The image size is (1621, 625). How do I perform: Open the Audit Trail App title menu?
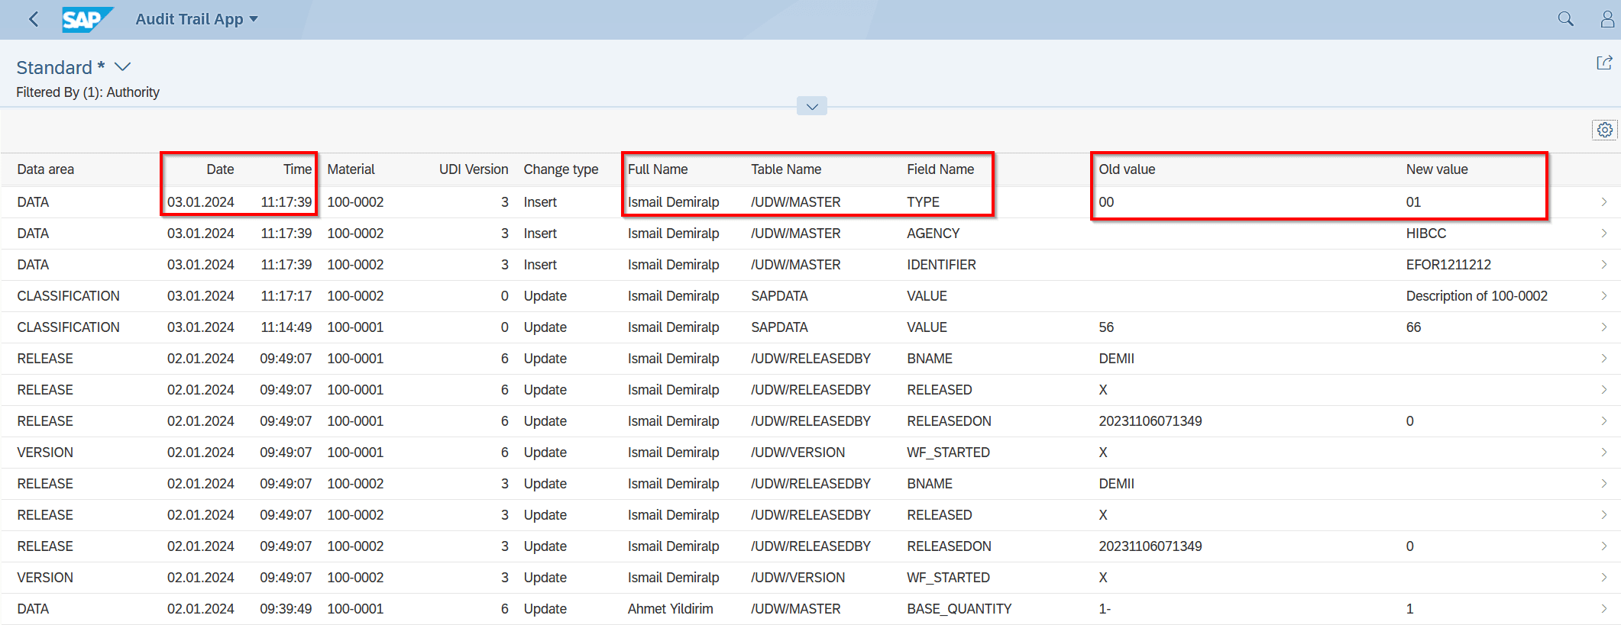pos(197,19)
